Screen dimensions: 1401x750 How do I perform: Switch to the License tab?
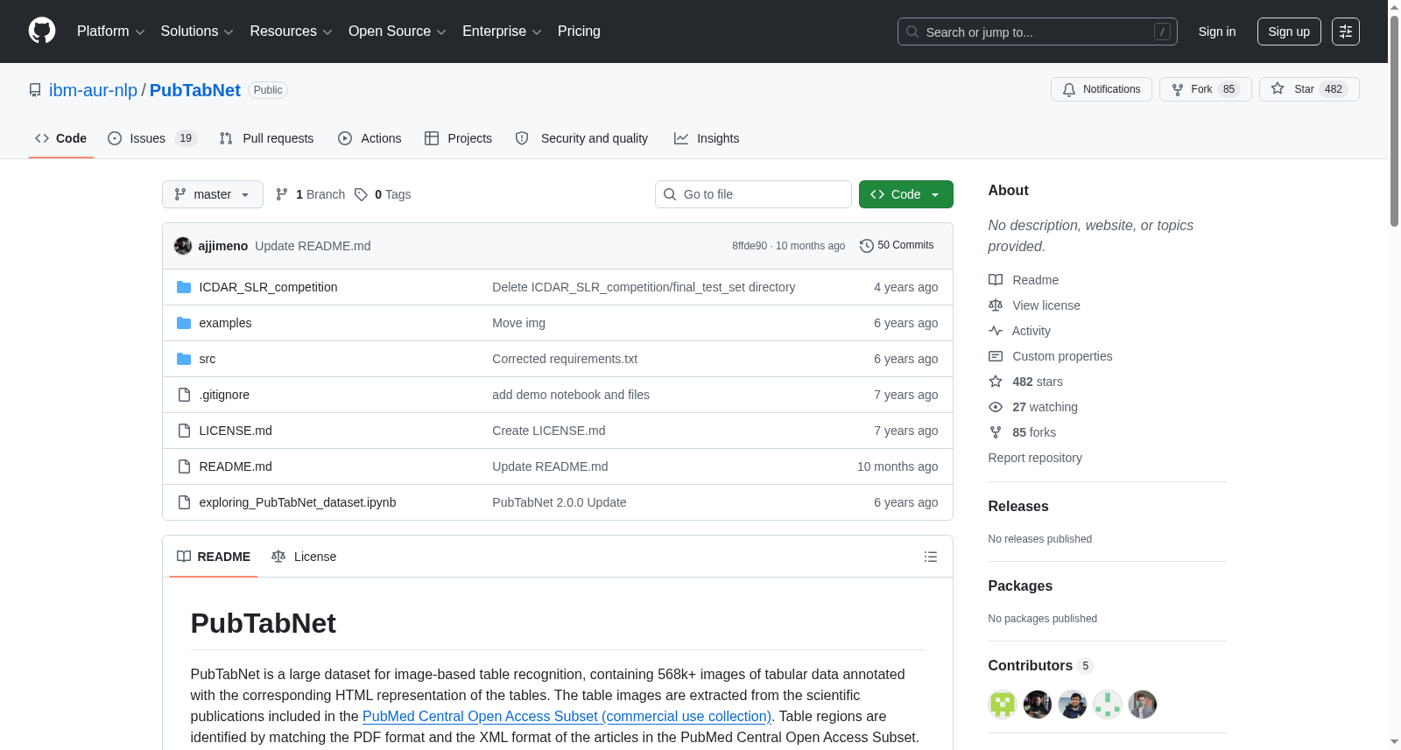click(x=304, y=557)
